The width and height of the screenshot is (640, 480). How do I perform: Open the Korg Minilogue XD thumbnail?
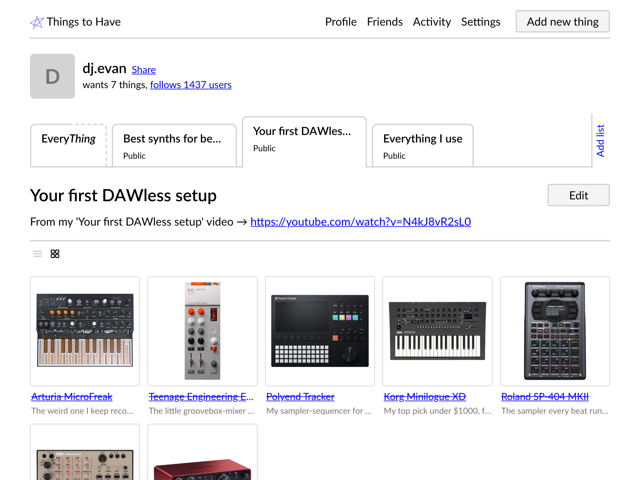tap(437, 331)
